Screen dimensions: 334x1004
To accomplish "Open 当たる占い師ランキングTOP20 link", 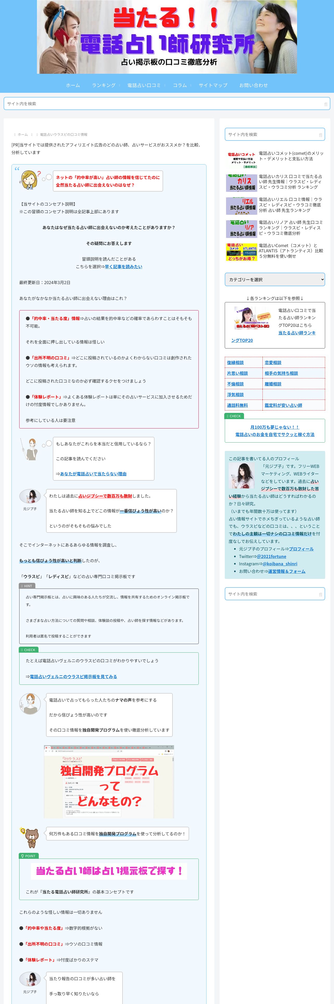I will point(297,333).
